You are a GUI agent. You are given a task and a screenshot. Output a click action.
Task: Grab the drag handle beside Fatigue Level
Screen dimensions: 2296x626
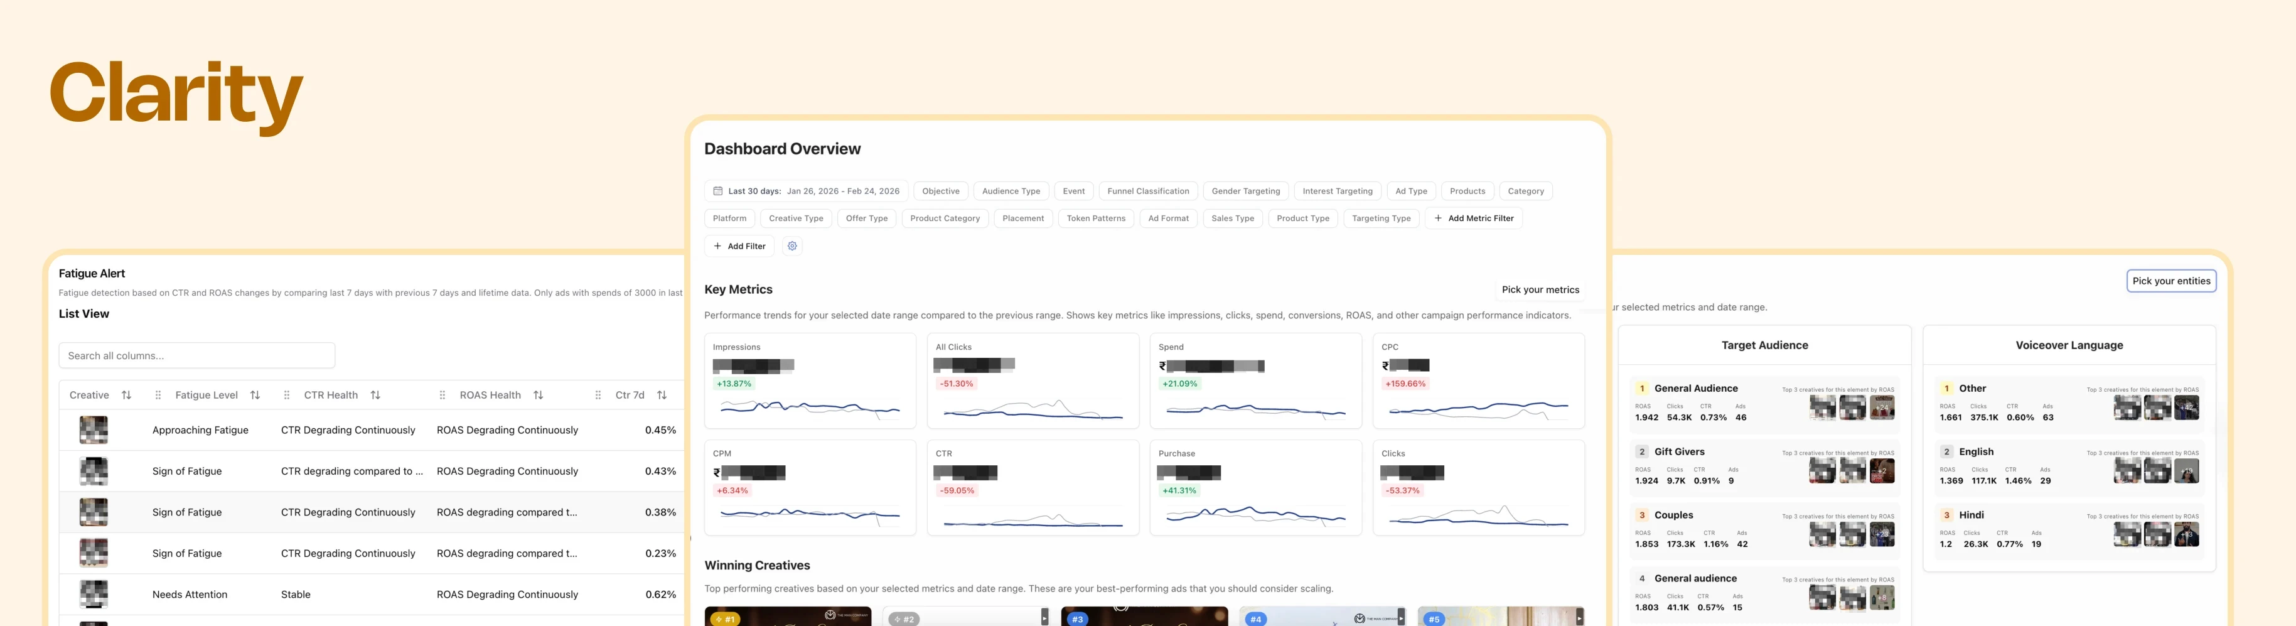click(x=158, y=395)
